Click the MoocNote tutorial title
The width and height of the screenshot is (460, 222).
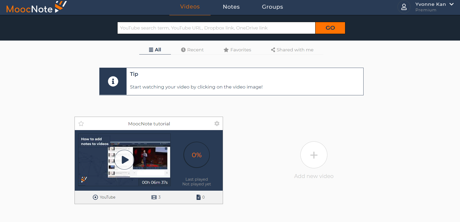point(149,124)
